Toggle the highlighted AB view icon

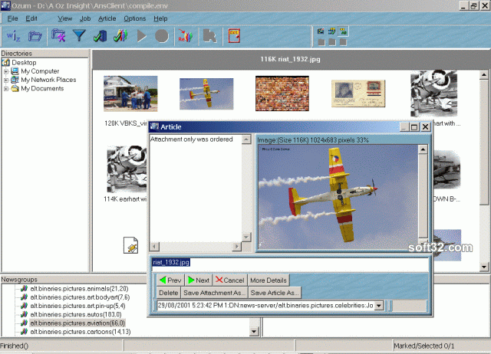pyautogui.click(x=344, y=31)
